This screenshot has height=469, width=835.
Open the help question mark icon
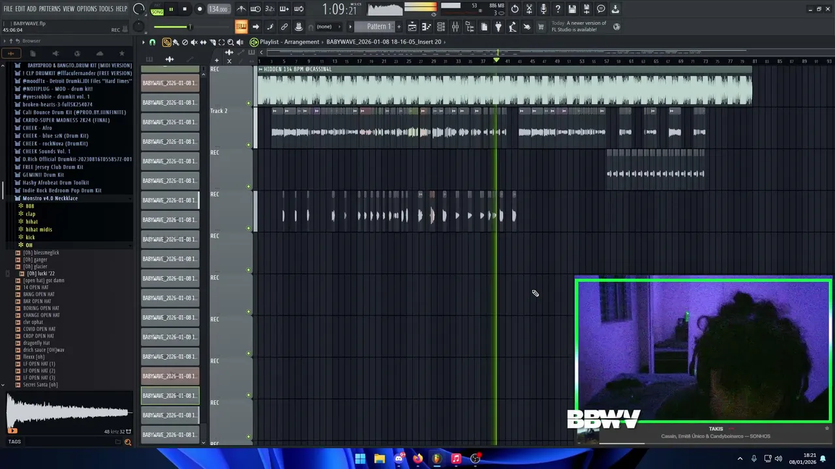[x=558, y=9]
